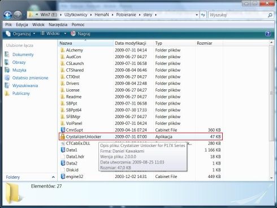
Task: Select the CTShared folder icon
Action: coord(62,70)
